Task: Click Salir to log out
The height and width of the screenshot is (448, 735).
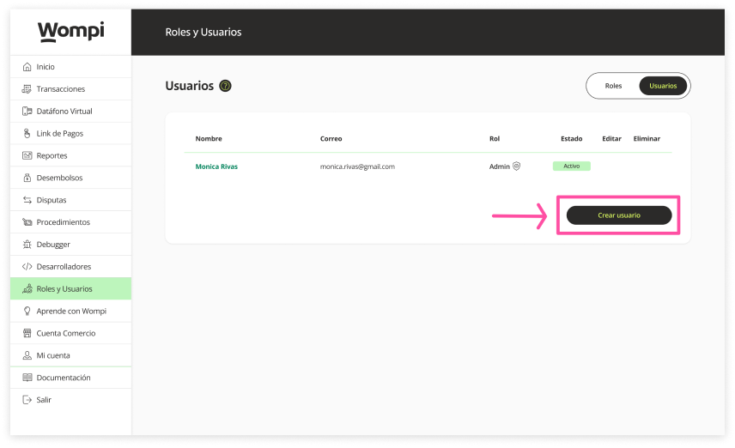Action: 44,400
